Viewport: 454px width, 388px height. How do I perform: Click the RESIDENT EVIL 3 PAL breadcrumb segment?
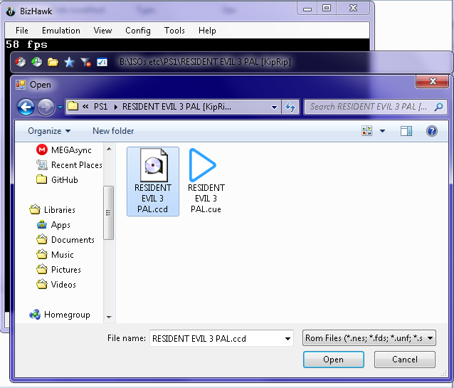tap(176, 107)
